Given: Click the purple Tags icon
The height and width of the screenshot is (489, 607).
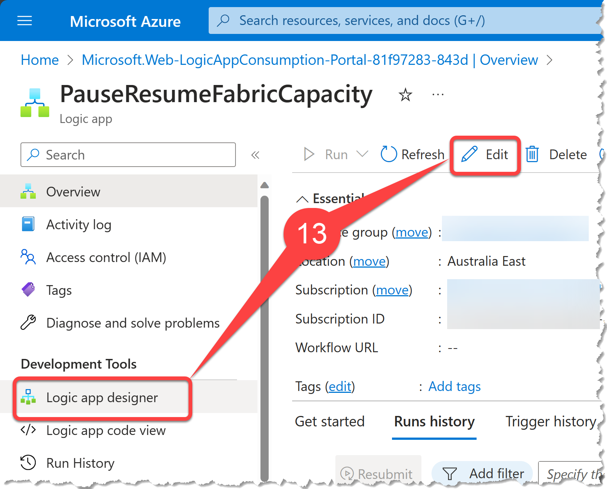Looking at the screenshot, I should 28,289.
